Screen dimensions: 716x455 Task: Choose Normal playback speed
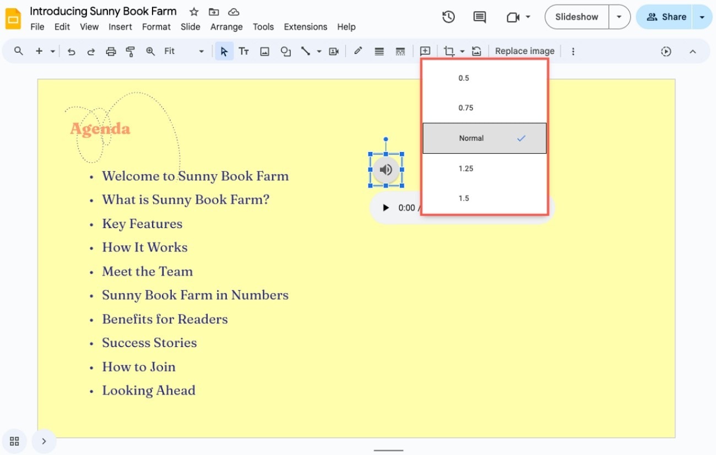pos(485,138)
